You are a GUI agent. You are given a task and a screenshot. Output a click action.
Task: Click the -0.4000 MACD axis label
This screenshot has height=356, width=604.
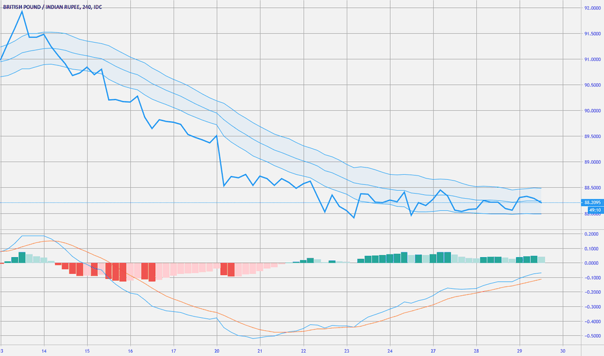[591, 321]
